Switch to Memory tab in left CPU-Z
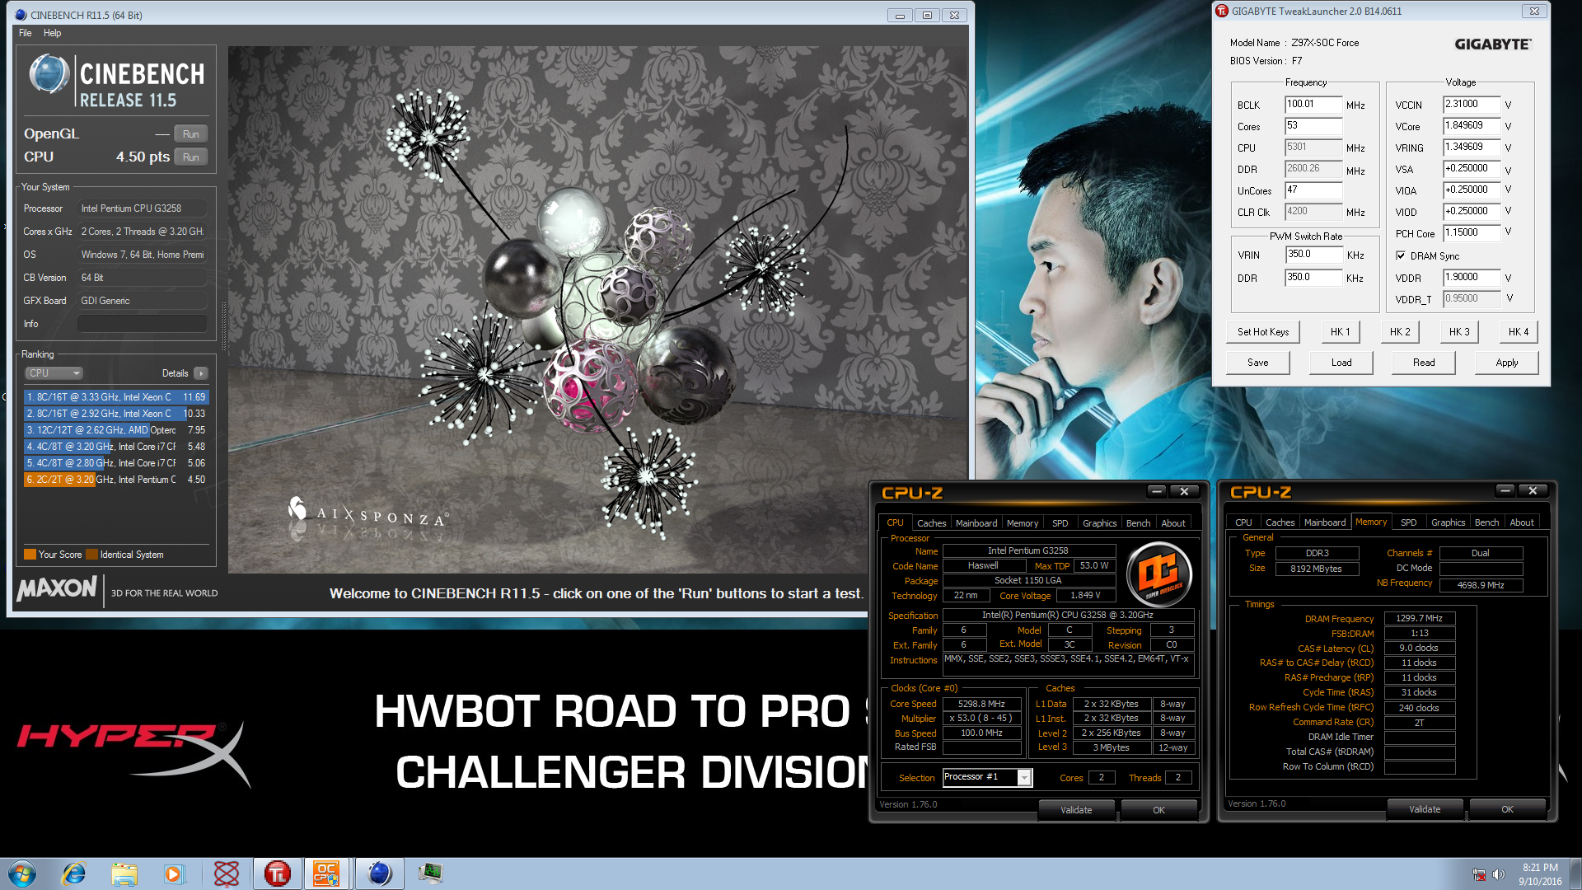 tap(1023, 523)
